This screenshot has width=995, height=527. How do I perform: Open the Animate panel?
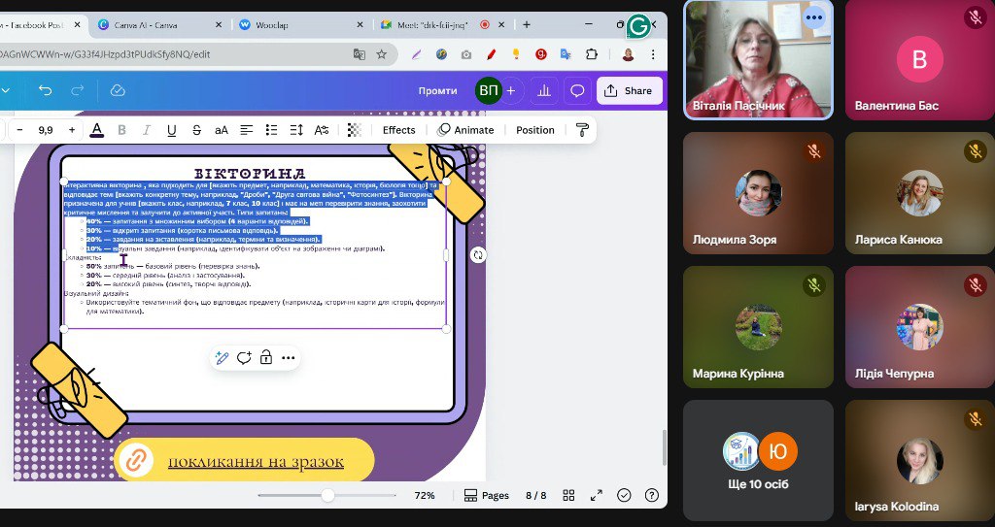(x=465, y=130)
